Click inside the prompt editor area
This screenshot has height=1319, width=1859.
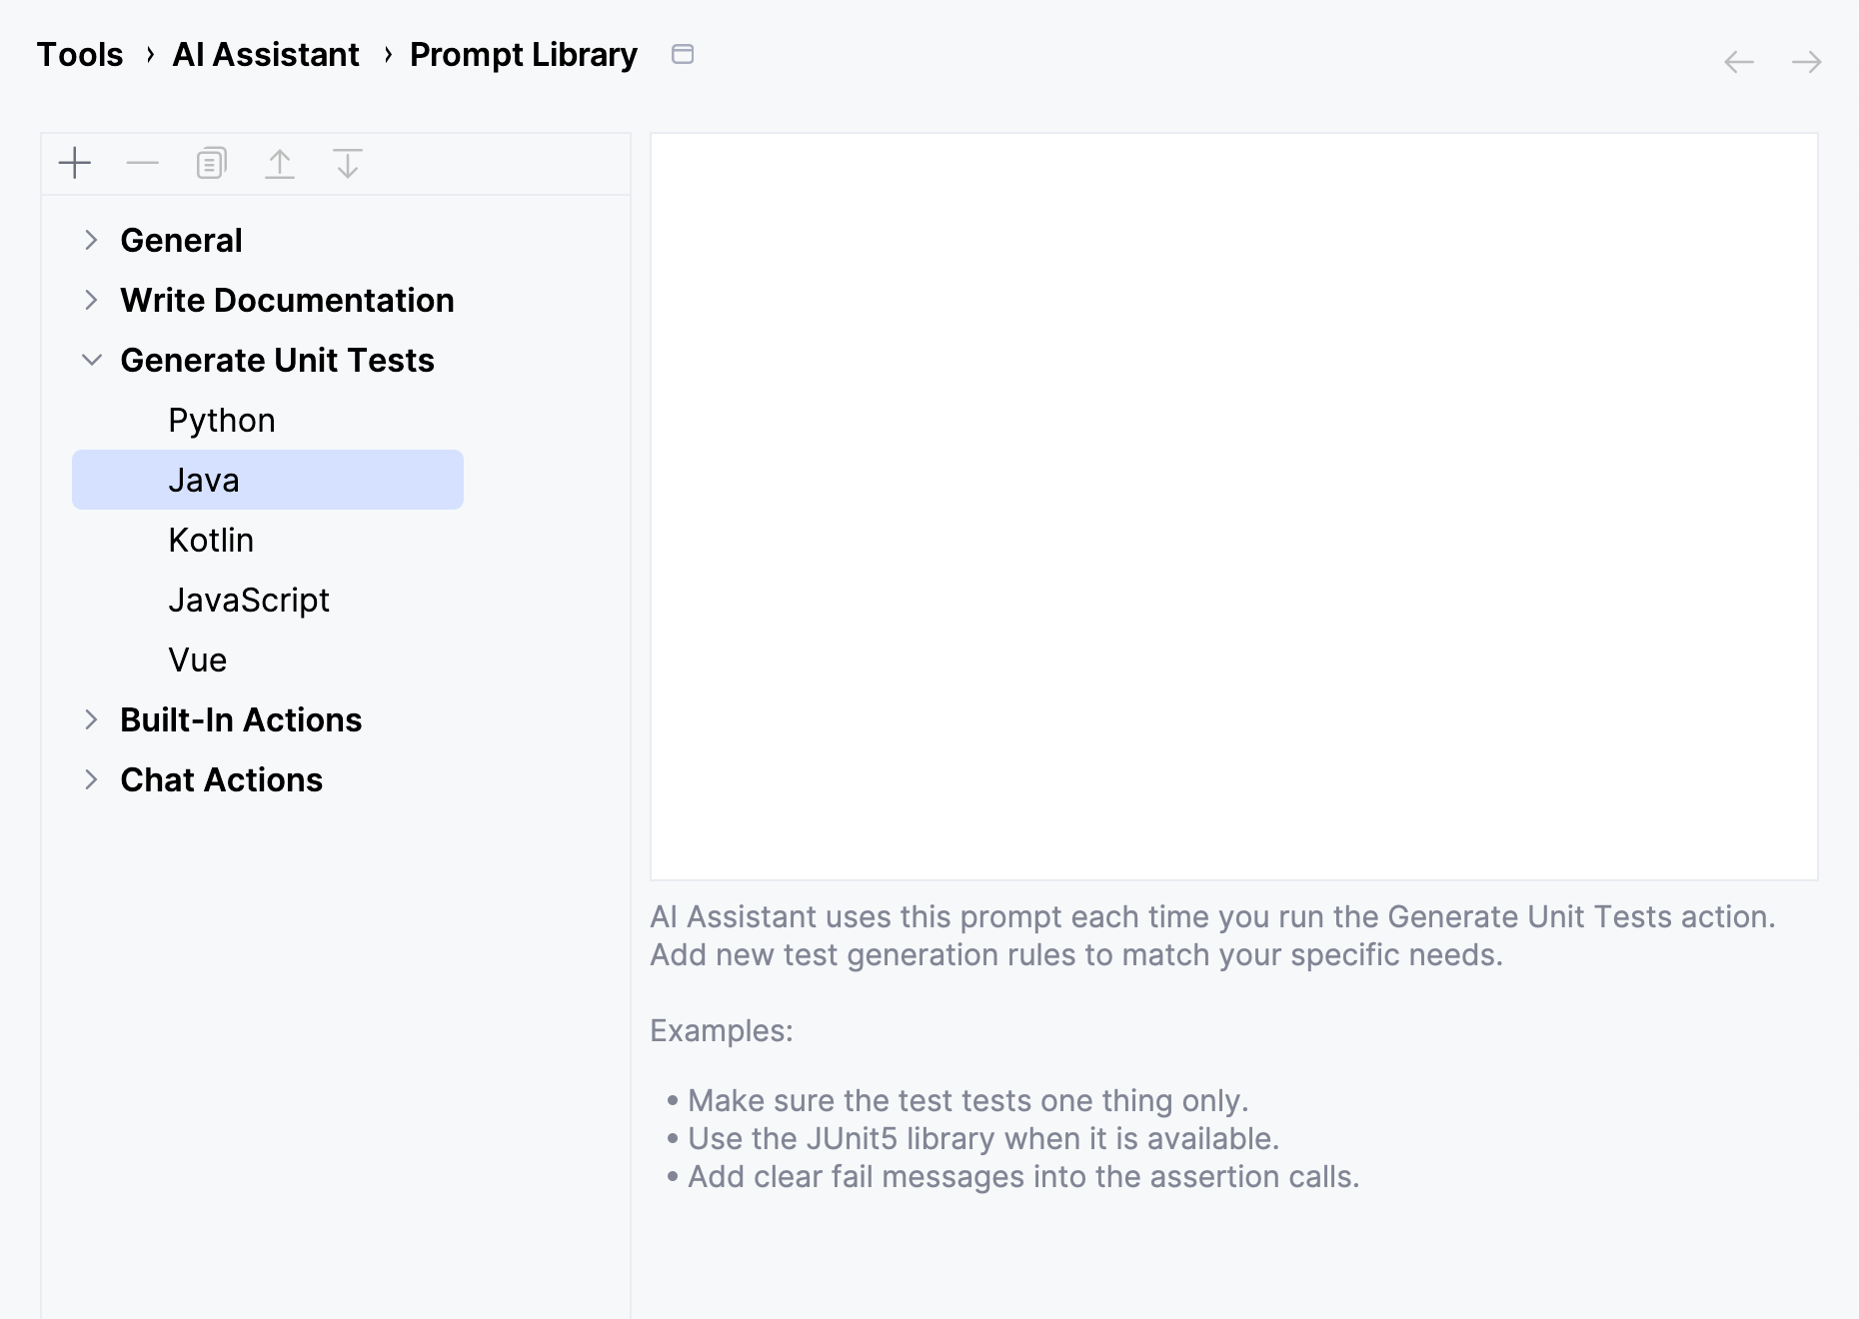click(1229, 500)
